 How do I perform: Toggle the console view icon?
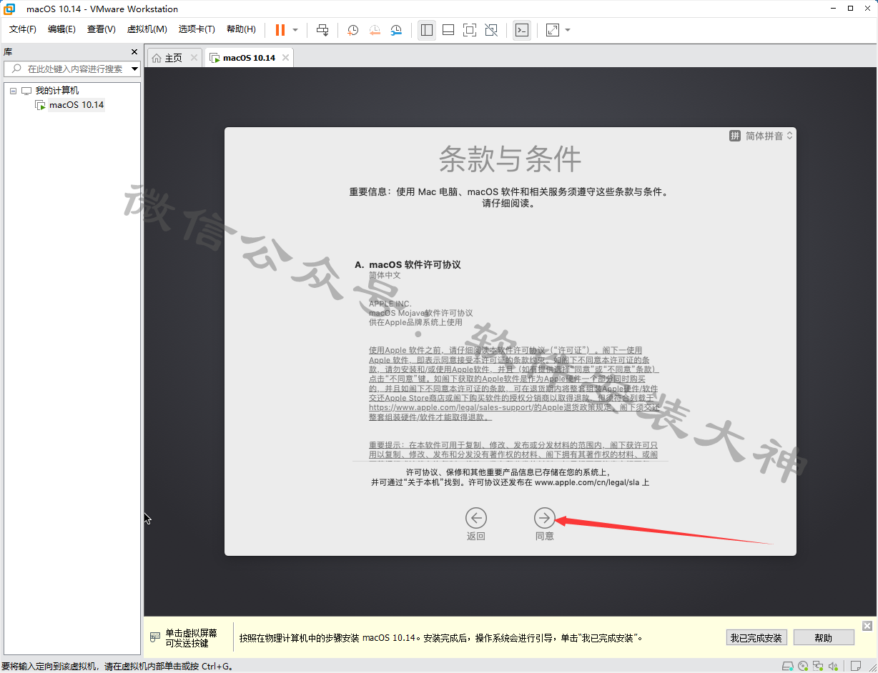point(522,30)
